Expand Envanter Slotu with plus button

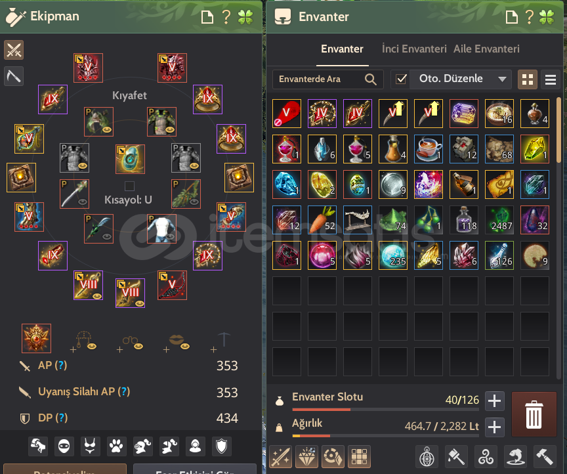tap(494, 401)
